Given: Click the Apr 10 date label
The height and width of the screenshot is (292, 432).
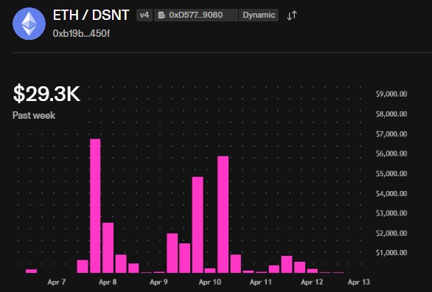Looking at the screenshot, I should [210, 282].
